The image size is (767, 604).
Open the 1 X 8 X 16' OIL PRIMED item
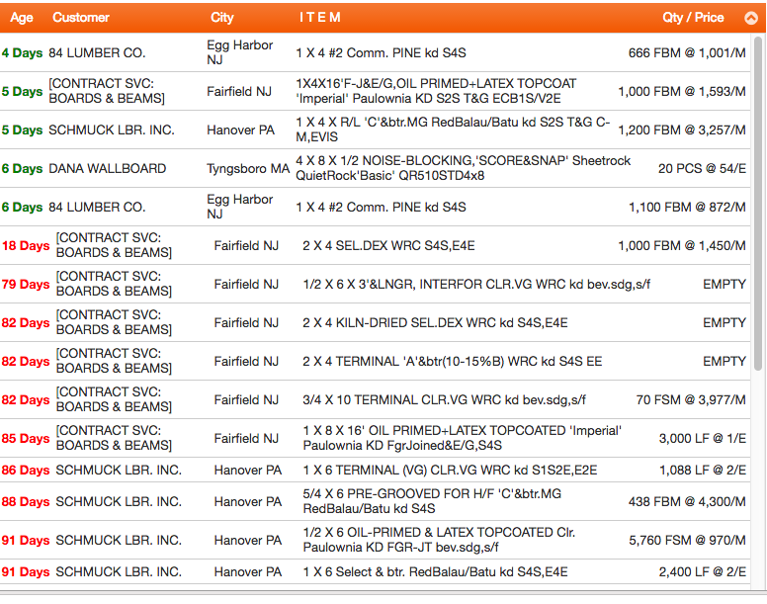coord(462,438)
